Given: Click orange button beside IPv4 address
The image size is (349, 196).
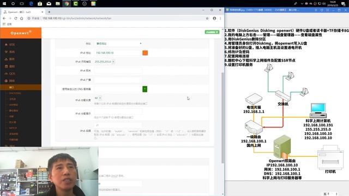Looking at the screenshot, I should 145,53.
